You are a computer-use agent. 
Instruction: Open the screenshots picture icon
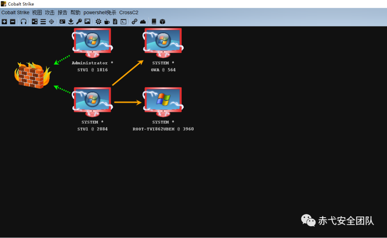pyautogui.click(x=87, y=22)
